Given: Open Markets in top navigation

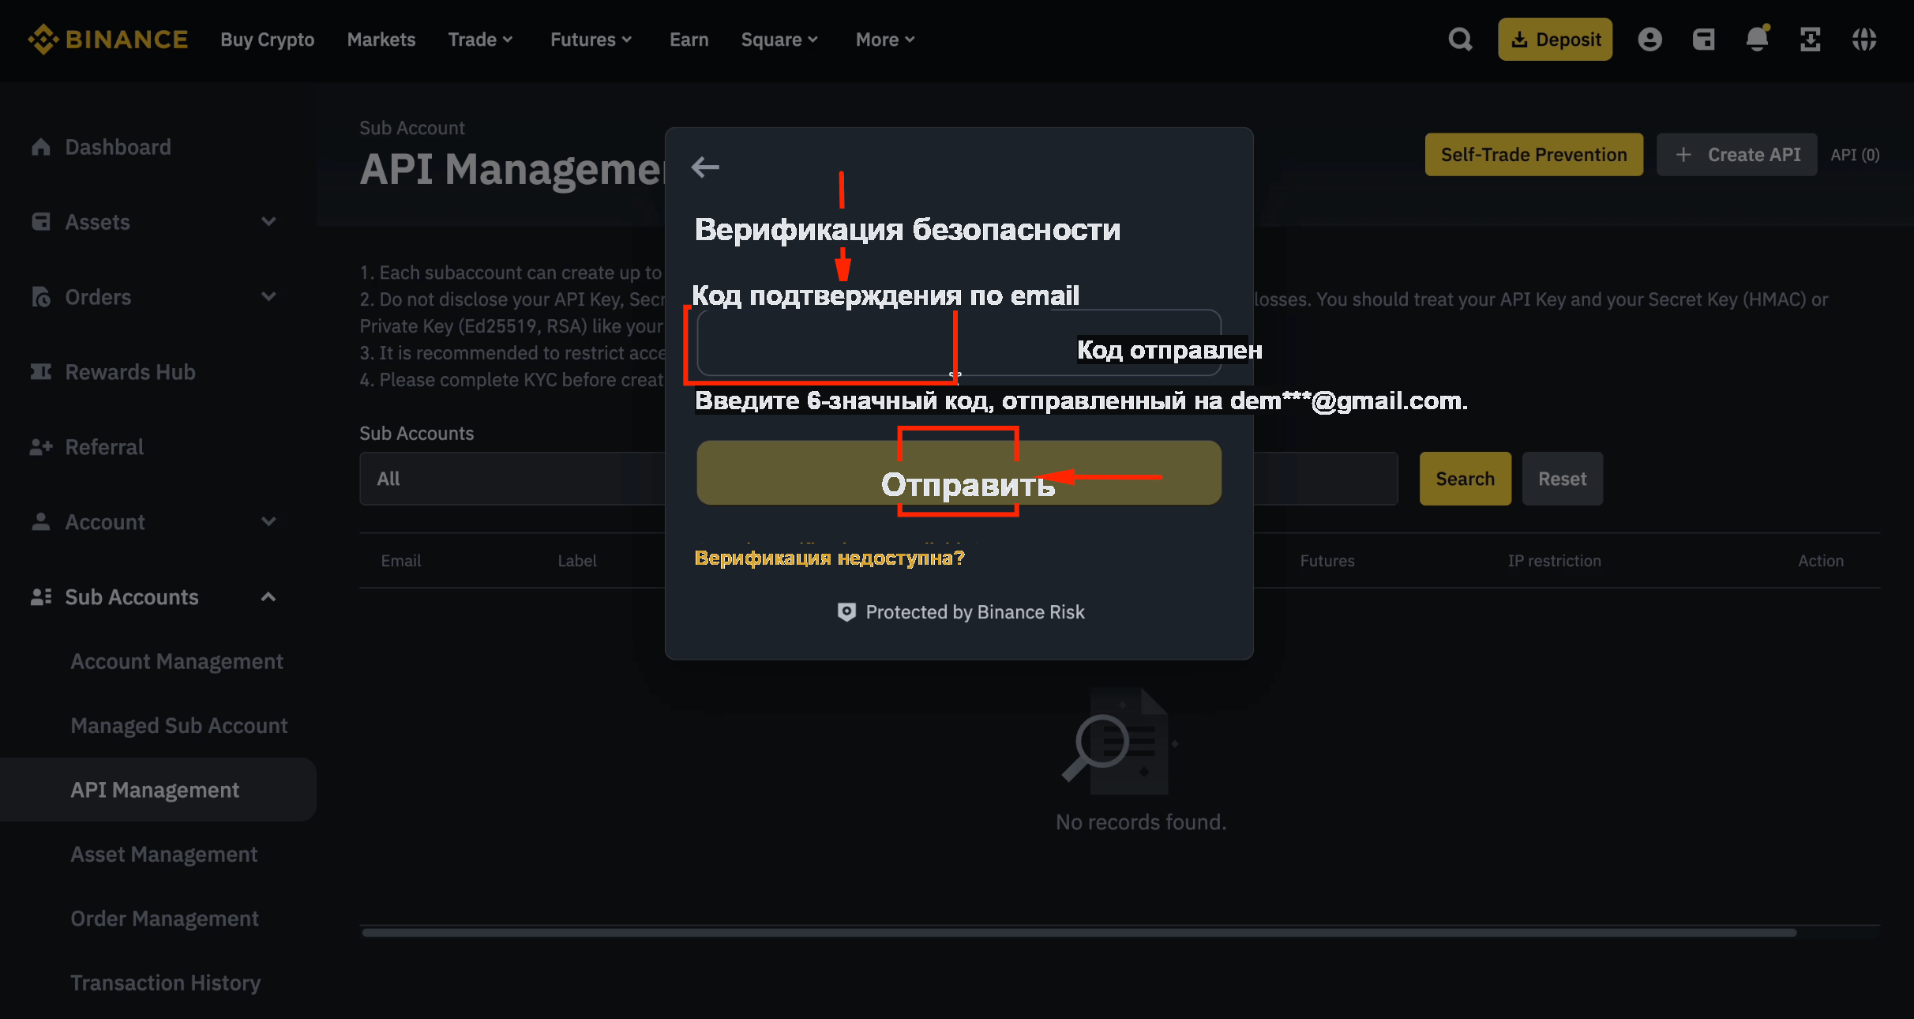Looking at the screenshot, I should pyautogui.click(x=381, y=39).
